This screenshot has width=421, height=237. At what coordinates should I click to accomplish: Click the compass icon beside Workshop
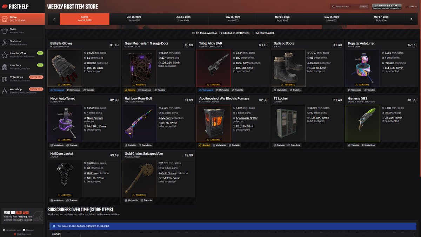5,91
